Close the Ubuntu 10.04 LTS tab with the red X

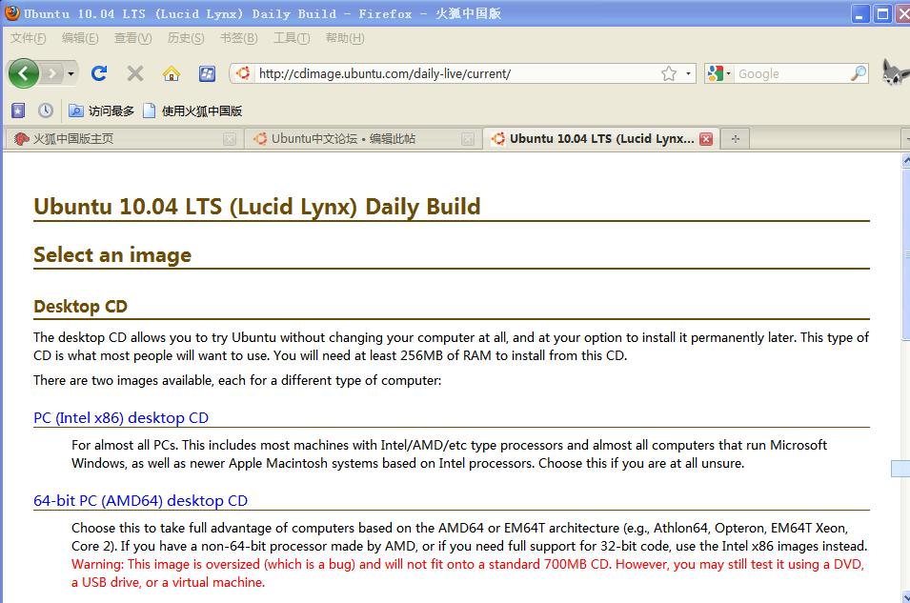click(706, 139)
